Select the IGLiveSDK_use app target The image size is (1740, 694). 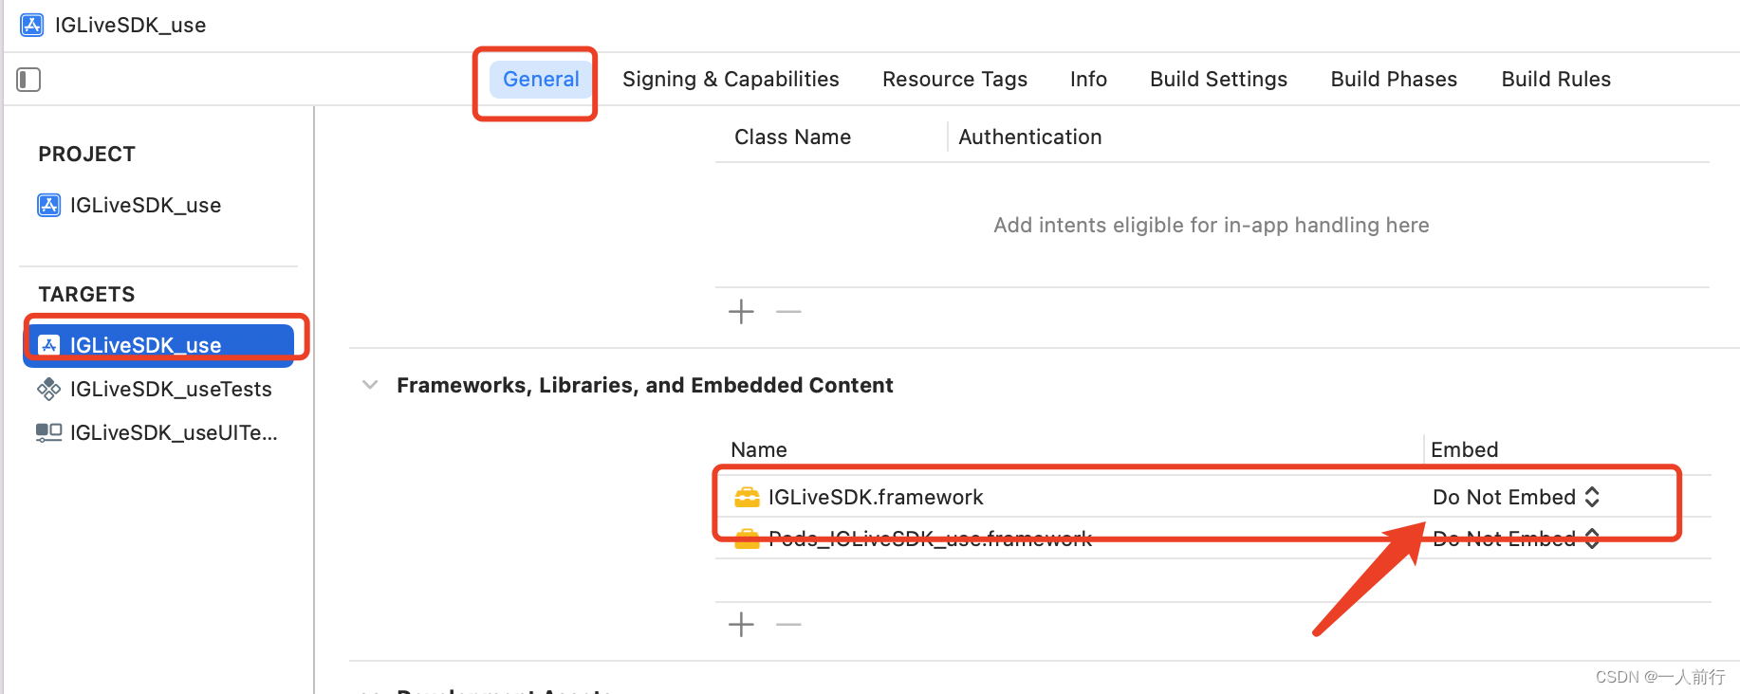(x=158, y=345)
